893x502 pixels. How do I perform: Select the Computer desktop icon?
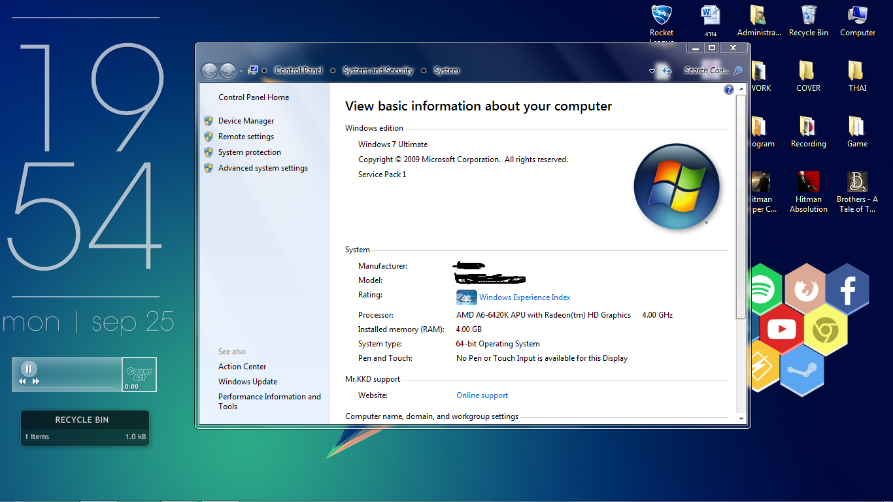857,21
